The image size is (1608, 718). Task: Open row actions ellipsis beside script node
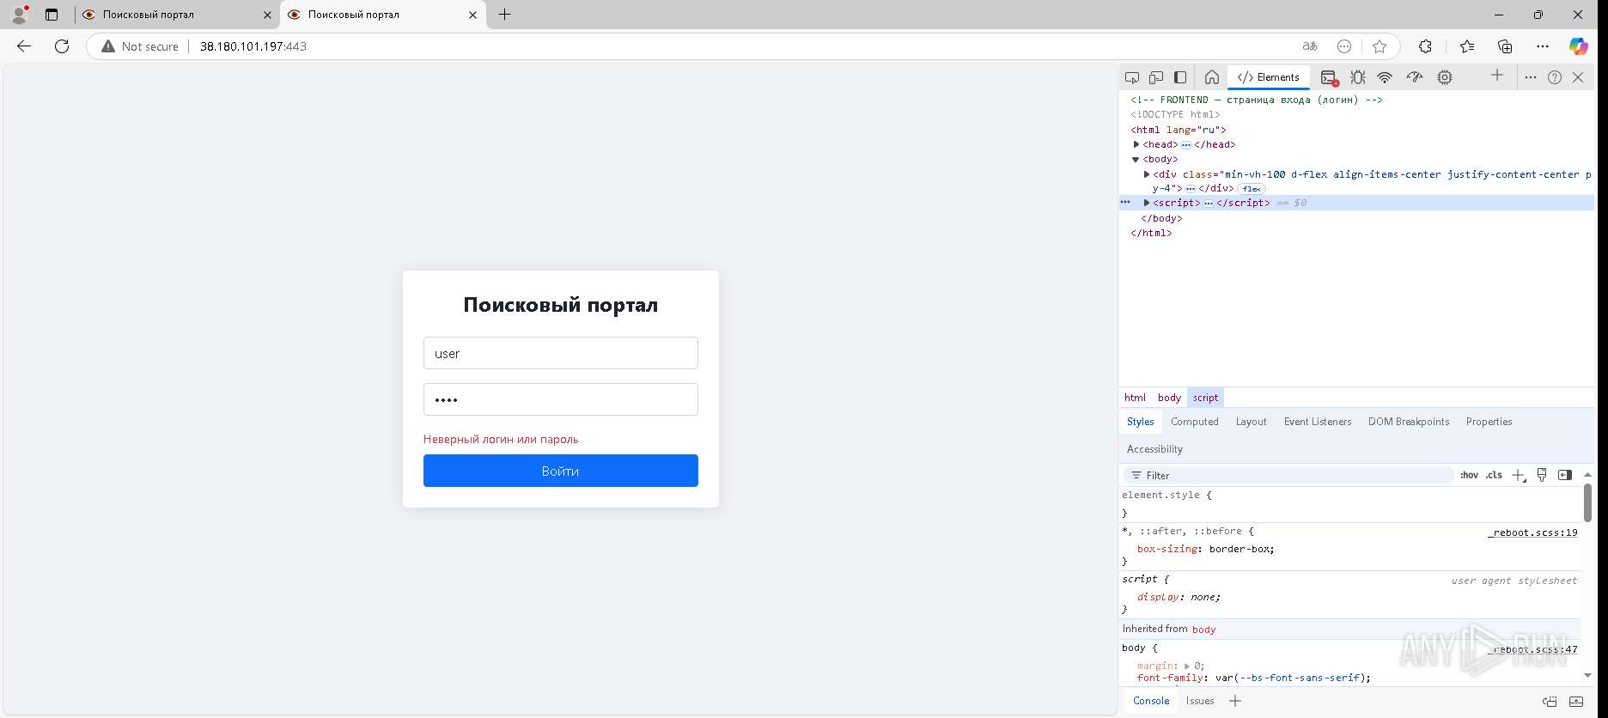click(1125, 203)
